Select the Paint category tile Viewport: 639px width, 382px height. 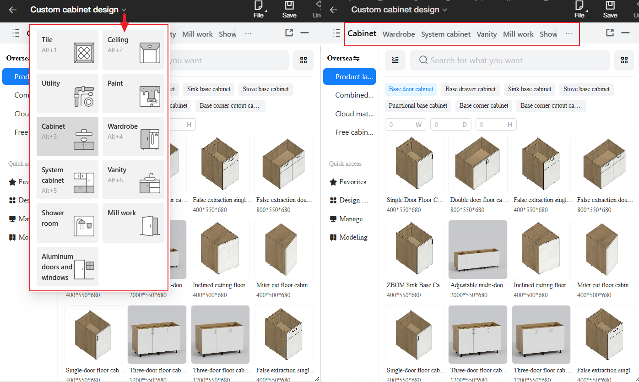[x=133, y=93]
